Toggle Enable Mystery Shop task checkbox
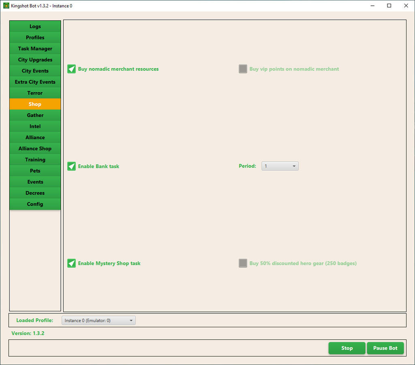415x365 pixels. [x=72, y=263]
